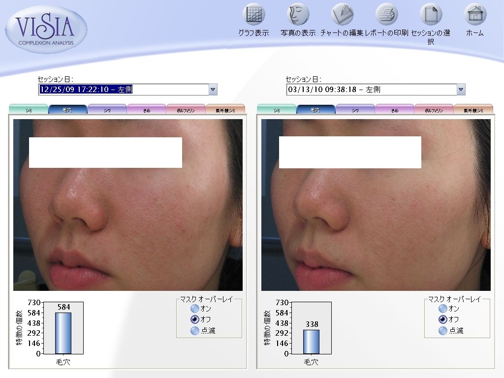Open the ポルフィリン tab in the left panel
This screenshot has height=378, width=504.
click(186, 110)
